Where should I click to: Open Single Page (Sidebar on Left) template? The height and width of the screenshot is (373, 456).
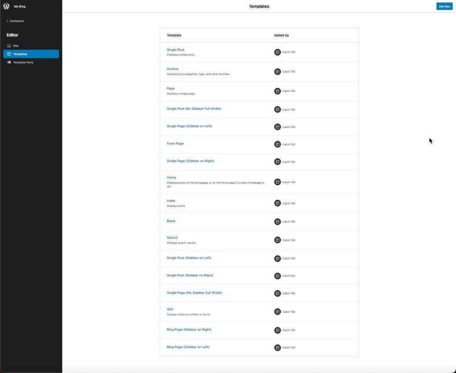point(189,126)
